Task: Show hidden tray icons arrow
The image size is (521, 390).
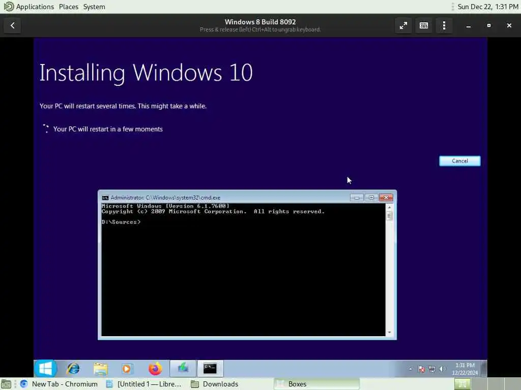Action: (x=411, y=369)
